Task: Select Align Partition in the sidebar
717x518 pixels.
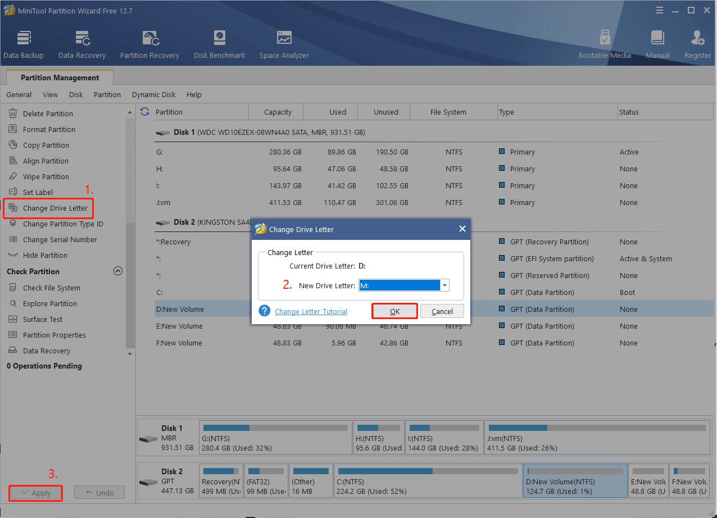Action: pos(47,161)
